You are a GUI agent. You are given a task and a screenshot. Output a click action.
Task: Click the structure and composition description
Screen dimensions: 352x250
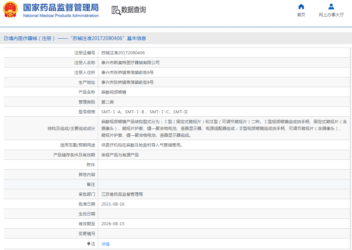tap(224, 129)
